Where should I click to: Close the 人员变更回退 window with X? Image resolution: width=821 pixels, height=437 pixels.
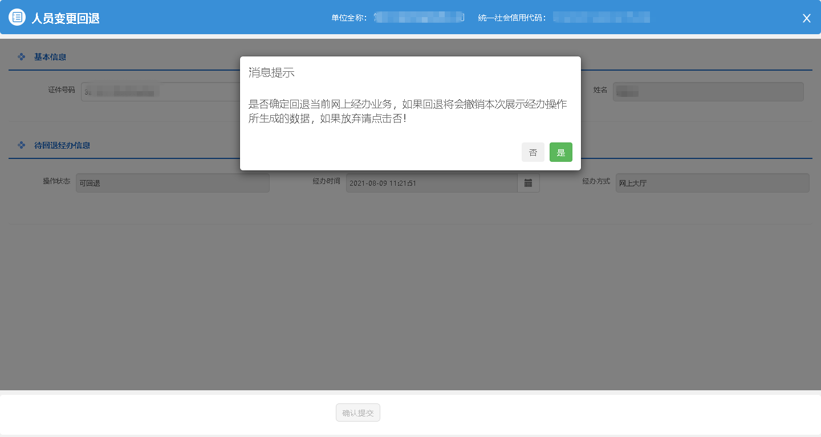coord(806,18)
